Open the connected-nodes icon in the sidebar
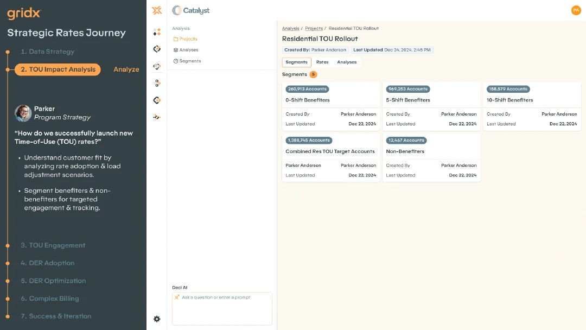The image size is (586, 330). point(157,83)
